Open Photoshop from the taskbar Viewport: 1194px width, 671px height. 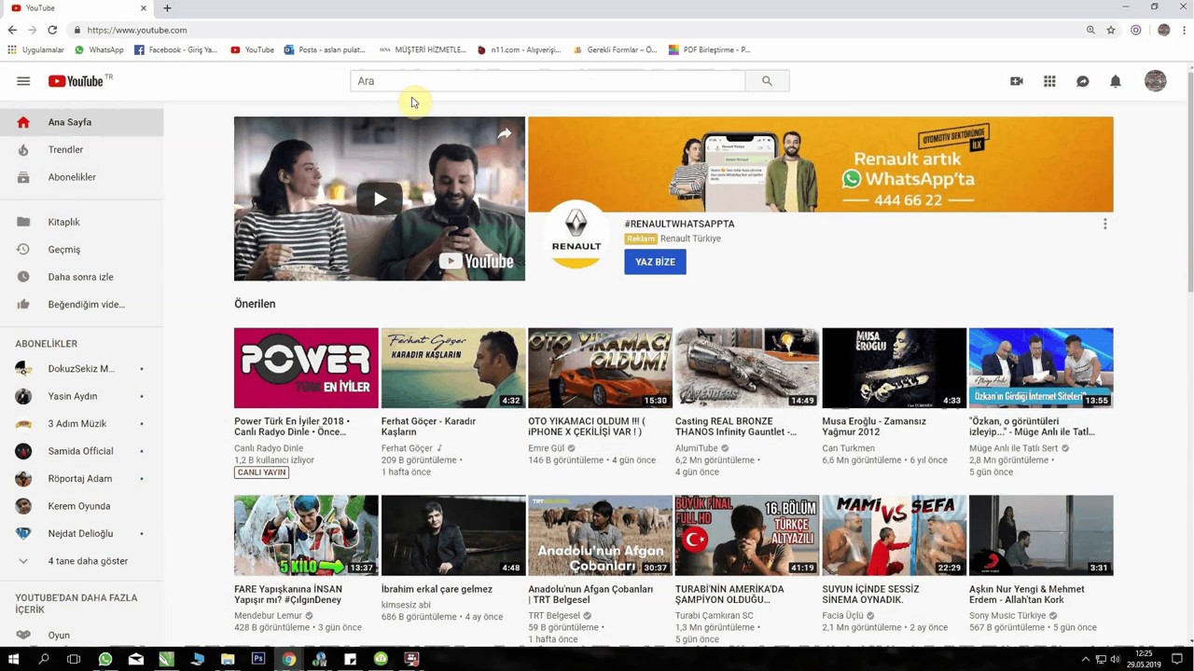point(258,659)
